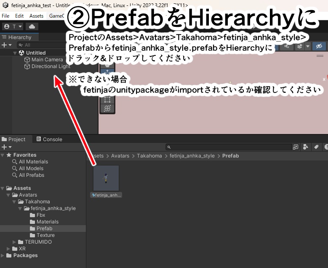328x268 pixels.
Task: Switch to the Console tab
Action: (x=49, y=139)
